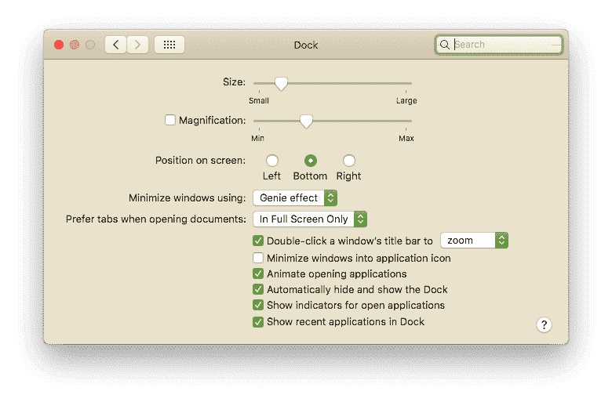Click the back navigation arrow
This screenshot has height=402, width=612.
(x=116, y=45)
